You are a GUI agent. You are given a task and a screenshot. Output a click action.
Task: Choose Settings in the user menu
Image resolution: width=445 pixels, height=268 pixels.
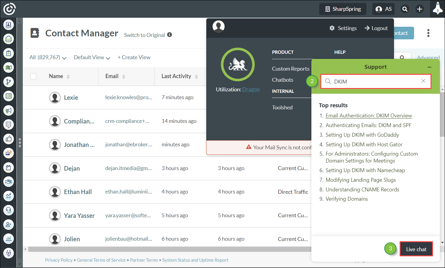pyautogui.click(x=343, y=28)
